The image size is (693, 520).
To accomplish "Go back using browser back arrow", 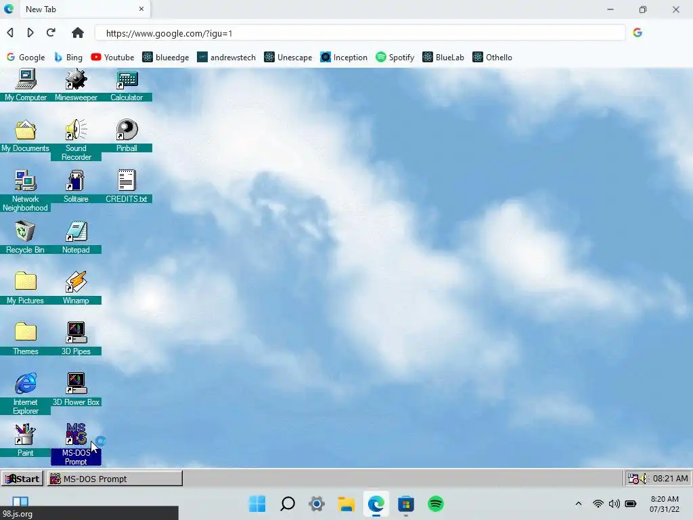I will (10, 32).
